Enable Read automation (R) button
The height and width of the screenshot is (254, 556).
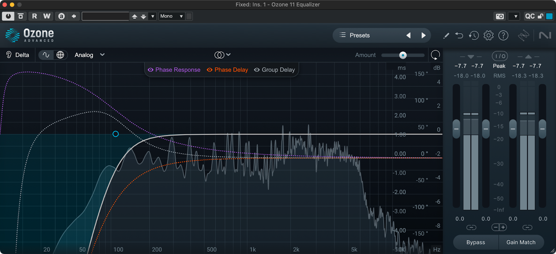(34, 16)
